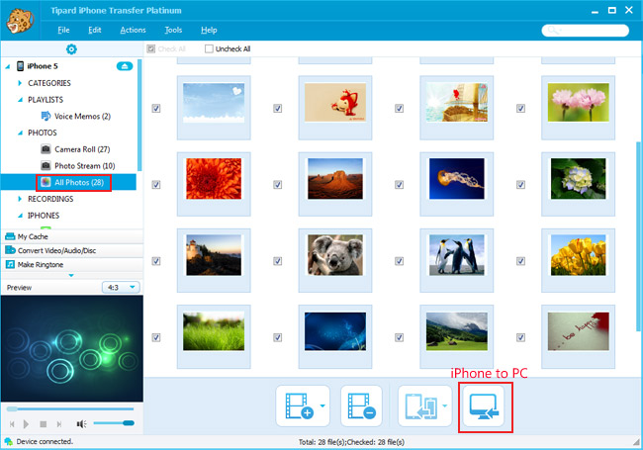Click the device to device transfer button
The width and height of the screenshot is (643, 450).
coord(420,405)
